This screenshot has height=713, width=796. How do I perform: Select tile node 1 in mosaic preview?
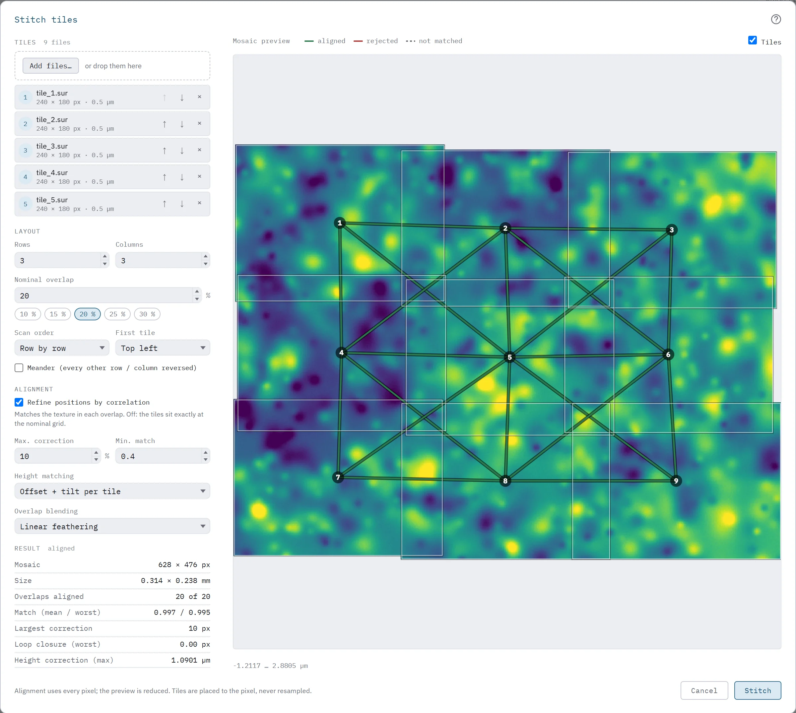pos(340,223)
